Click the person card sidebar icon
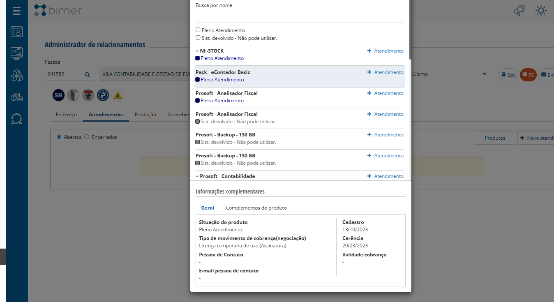Image resolution: width=554 pixels, height=302 pixels. [16, 32]
